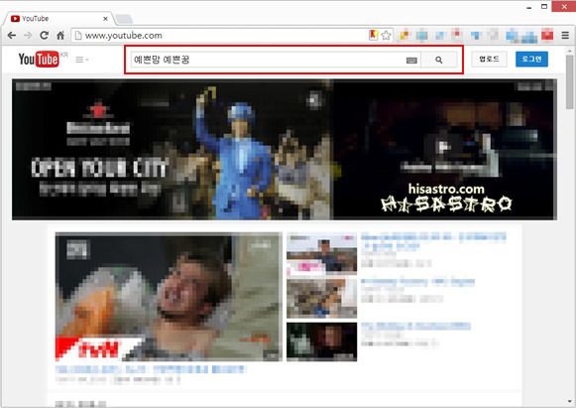This screenshot has height=408, width=576.
Task: Click the red extension icon in toolbar
Action: 547,36
